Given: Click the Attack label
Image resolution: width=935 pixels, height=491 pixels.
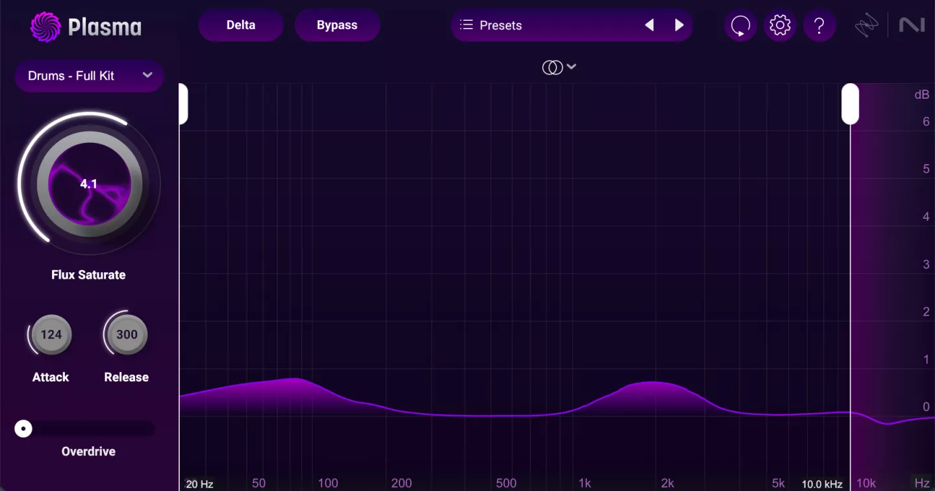Looking at the screenshot, I should (51, 377).
